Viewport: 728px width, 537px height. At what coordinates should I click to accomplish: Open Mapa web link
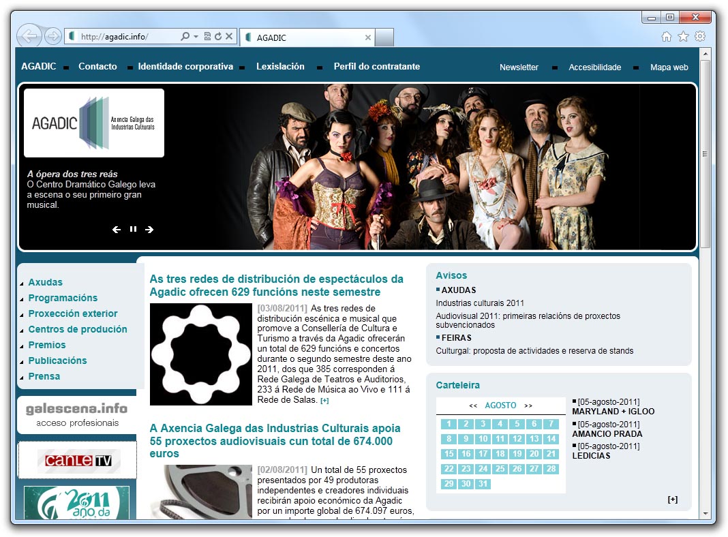coord(669,67)
